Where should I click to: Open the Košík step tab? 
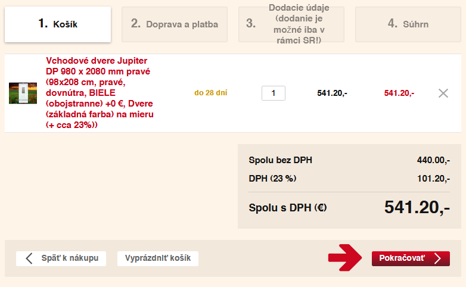click(x=58, y=24)
